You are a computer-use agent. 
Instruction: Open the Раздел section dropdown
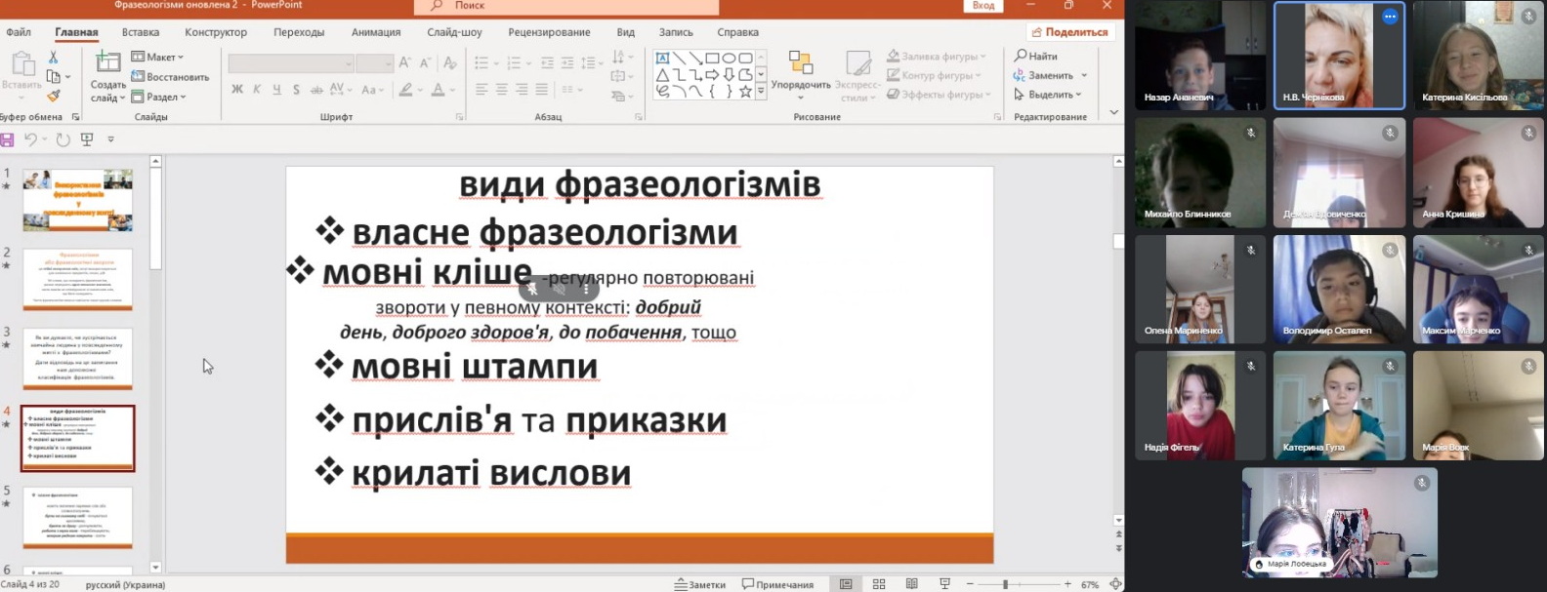click(158, 97)
